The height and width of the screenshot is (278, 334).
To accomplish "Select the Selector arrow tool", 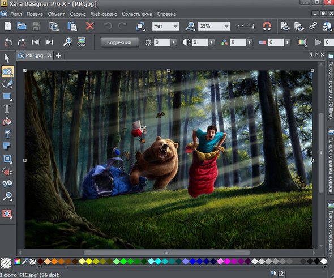I will coord(7,58).
